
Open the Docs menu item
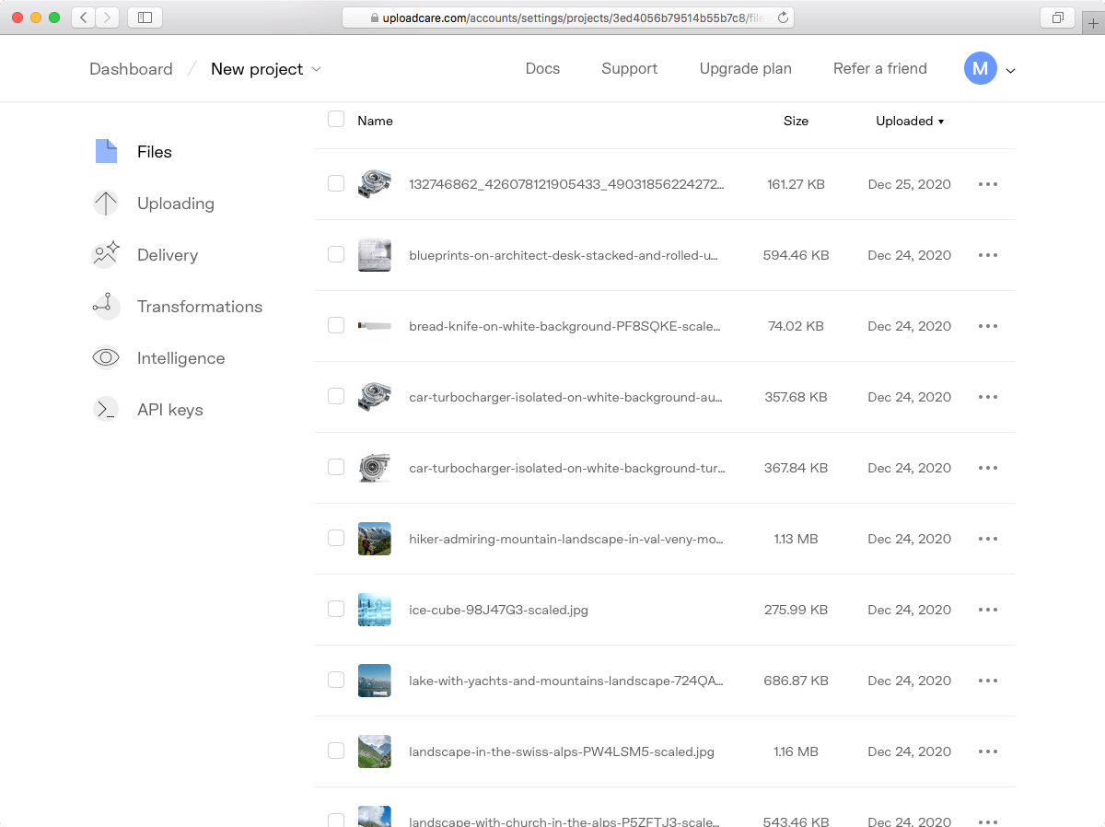[x=542, y=68]
